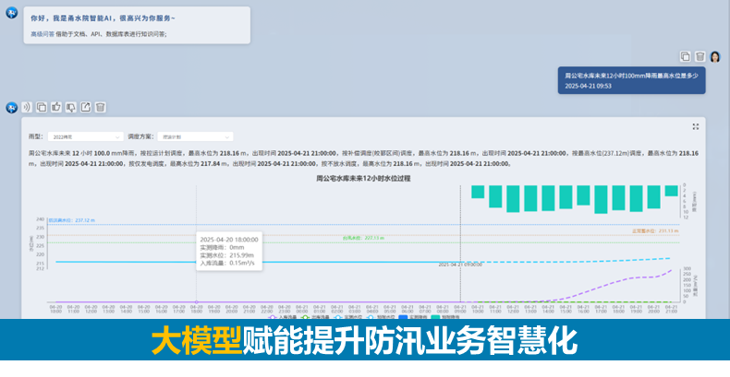The height and width of the screenshot is (377, 730).
Task: Copy the user question message
Action: point(685,56)
